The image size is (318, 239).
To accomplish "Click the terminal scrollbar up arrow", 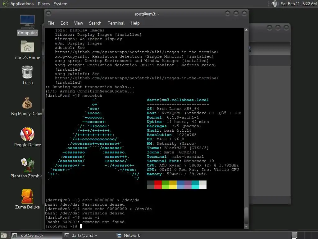I will pos(246,30).
